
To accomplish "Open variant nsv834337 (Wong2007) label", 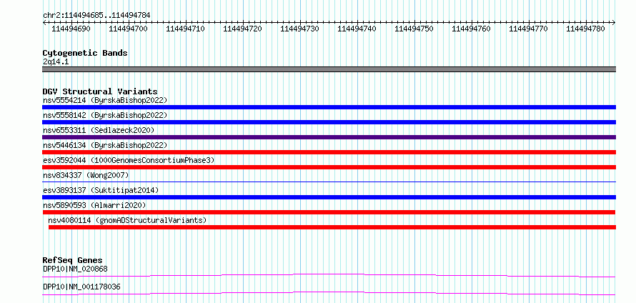I will click(86, 175).
